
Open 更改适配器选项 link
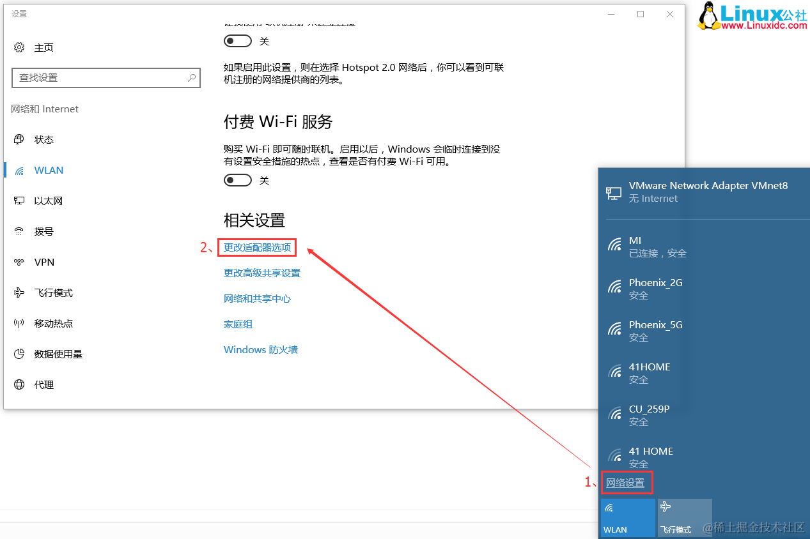pos(257,247)
